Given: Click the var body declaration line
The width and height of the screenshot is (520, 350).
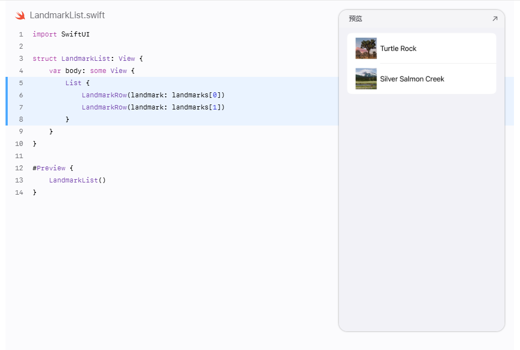Looking at the screenshot, I should point(92,71).
